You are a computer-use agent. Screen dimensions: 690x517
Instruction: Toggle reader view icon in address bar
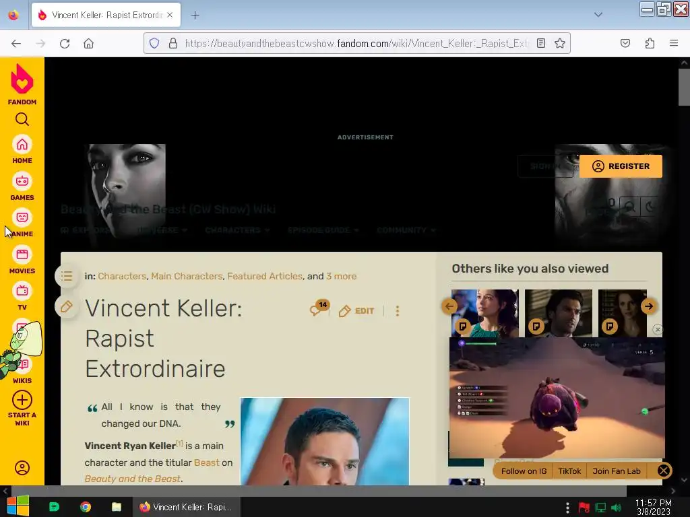pos(541,43)
